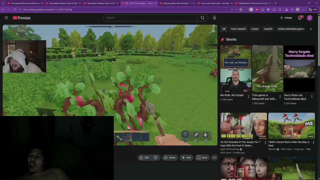Click the Ask button under video
This screenshot has height=180, width=320.
coord(186,157)
